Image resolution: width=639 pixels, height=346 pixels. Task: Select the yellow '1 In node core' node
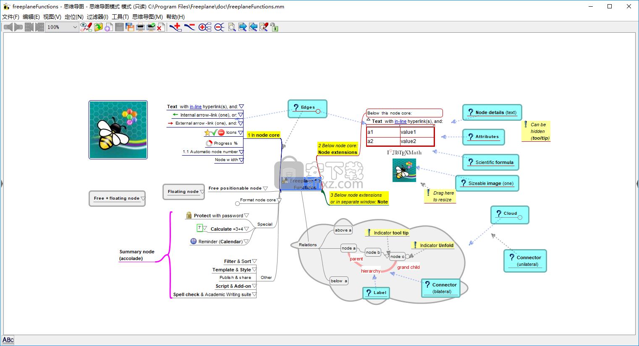click(x=264, y=135)
